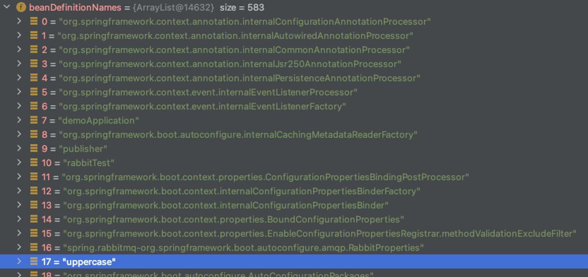Select the internalPersistenceAnnotationProcessor entry
Image resolution: width=588 pixels, height=277 pixels.
(239, 78)
